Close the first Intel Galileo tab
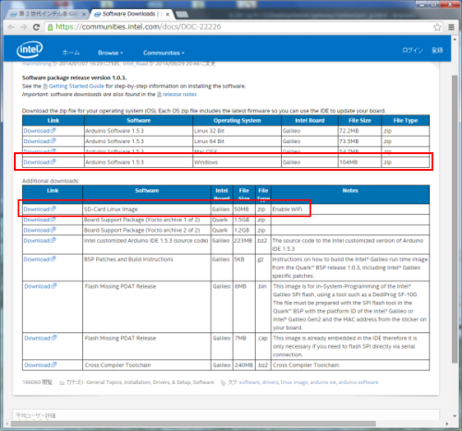 pos(83,14)
